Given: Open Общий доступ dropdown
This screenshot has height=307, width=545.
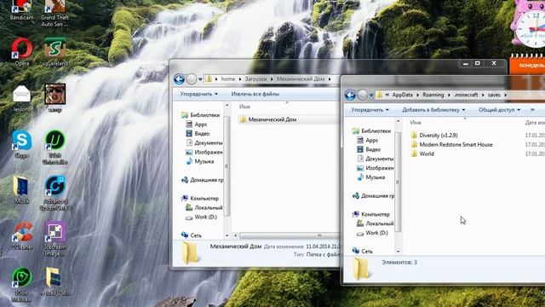Looking at the screenshot, I should (499, 110).
